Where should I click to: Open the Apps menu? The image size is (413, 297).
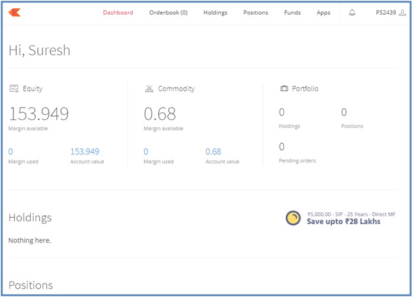coord(324,12)
